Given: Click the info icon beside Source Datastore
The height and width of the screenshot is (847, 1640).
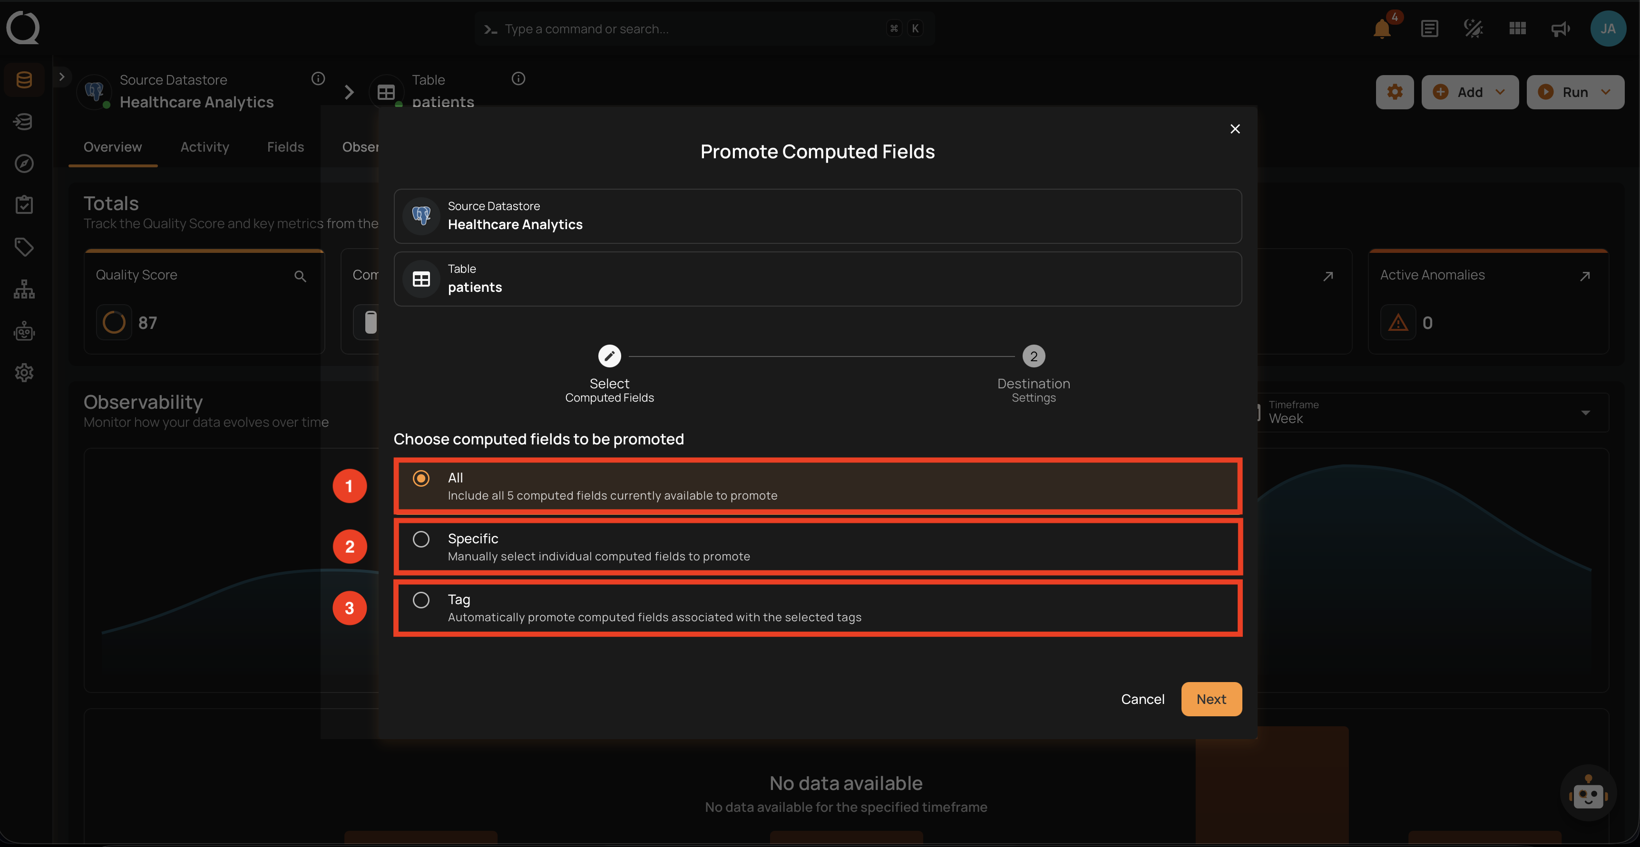Looking at the screenshot, I should 318,79.
